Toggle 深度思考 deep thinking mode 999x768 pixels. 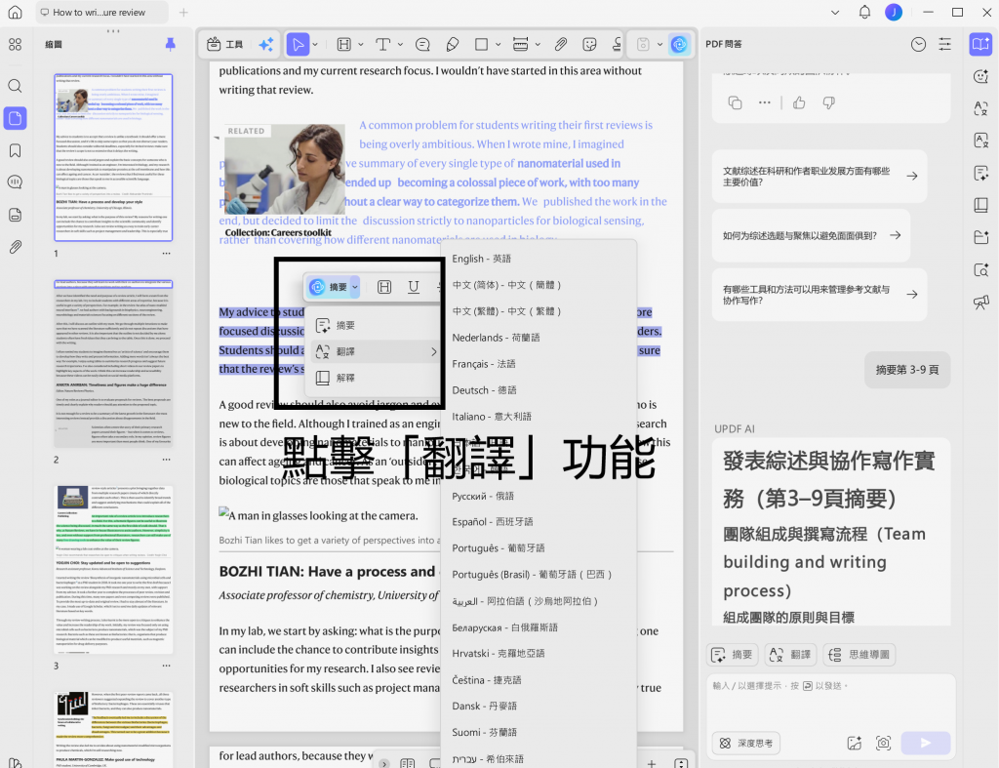[746, 744]
